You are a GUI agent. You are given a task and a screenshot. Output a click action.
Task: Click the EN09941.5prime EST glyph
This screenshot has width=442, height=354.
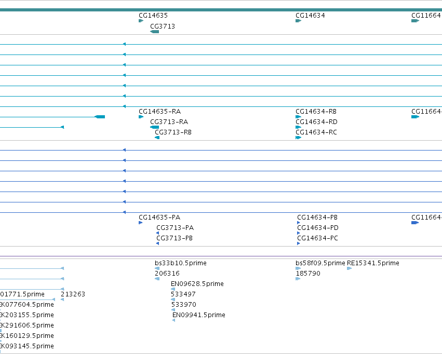173,320
